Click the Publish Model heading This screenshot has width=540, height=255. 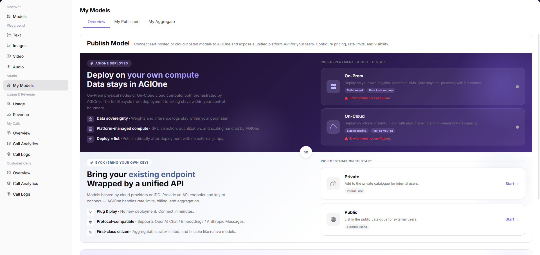tap(108, 43)
